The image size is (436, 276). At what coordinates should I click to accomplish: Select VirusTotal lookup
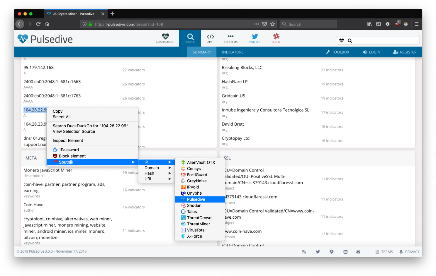pyautogui.click(x=200, y=230)
